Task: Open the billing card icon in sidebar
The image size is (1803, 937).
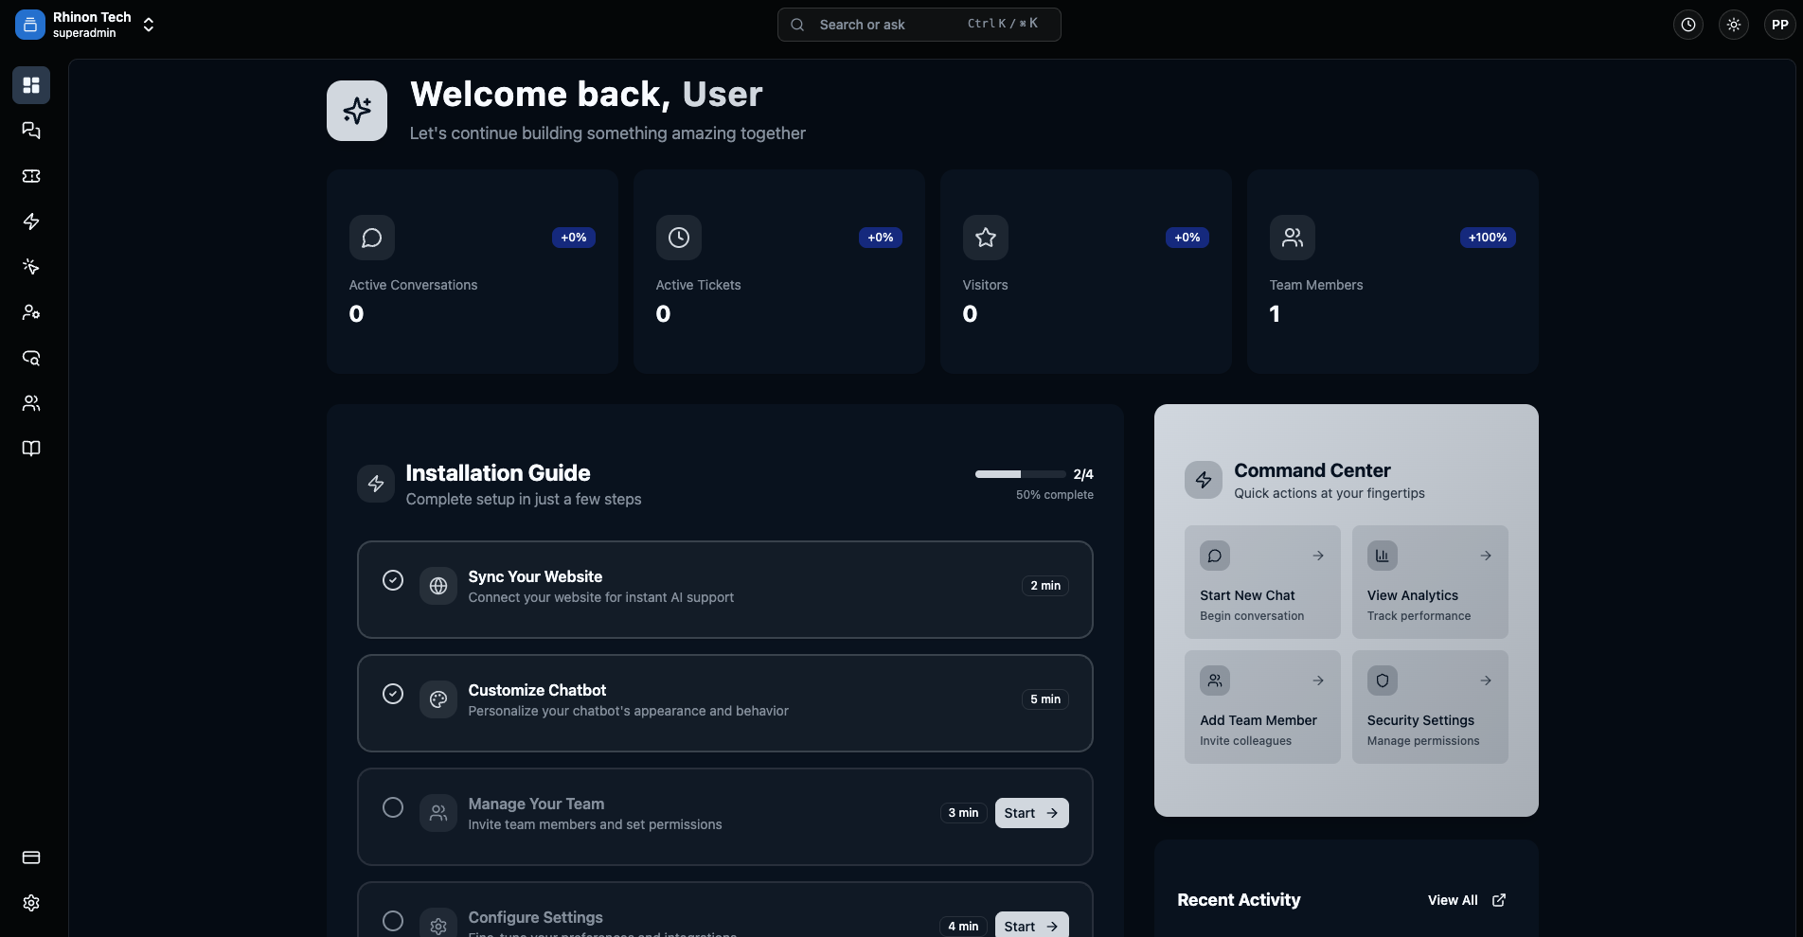Action: [x=31, y=857]
